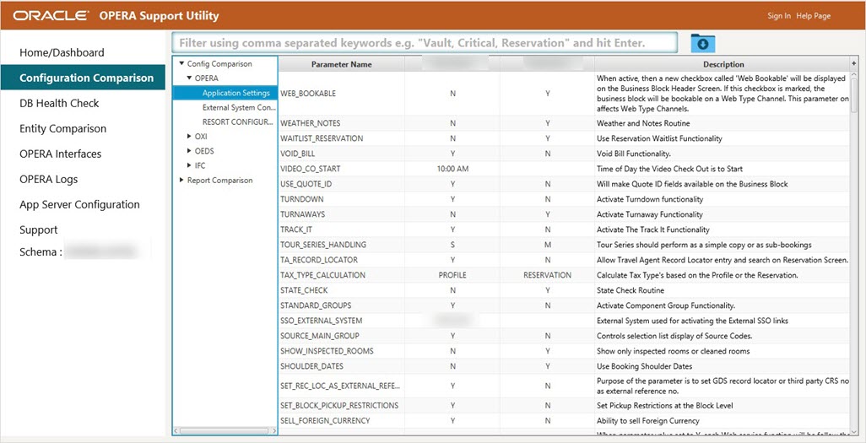Collapse the OPERA tree node
Image resolution: width=866 pixels, height=443 pixels.
click(x=189, y=78)
